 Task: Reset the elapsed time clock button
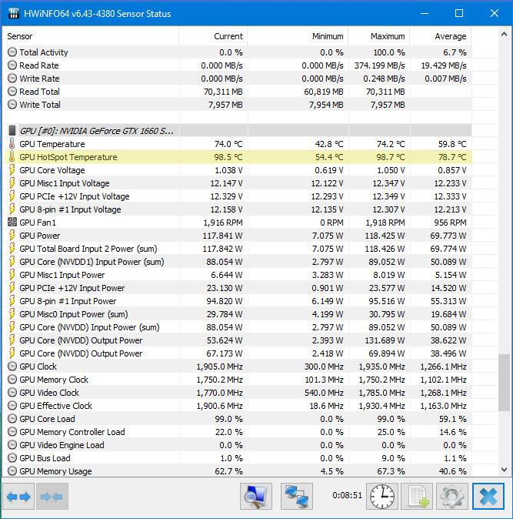[x=382, y=496]
